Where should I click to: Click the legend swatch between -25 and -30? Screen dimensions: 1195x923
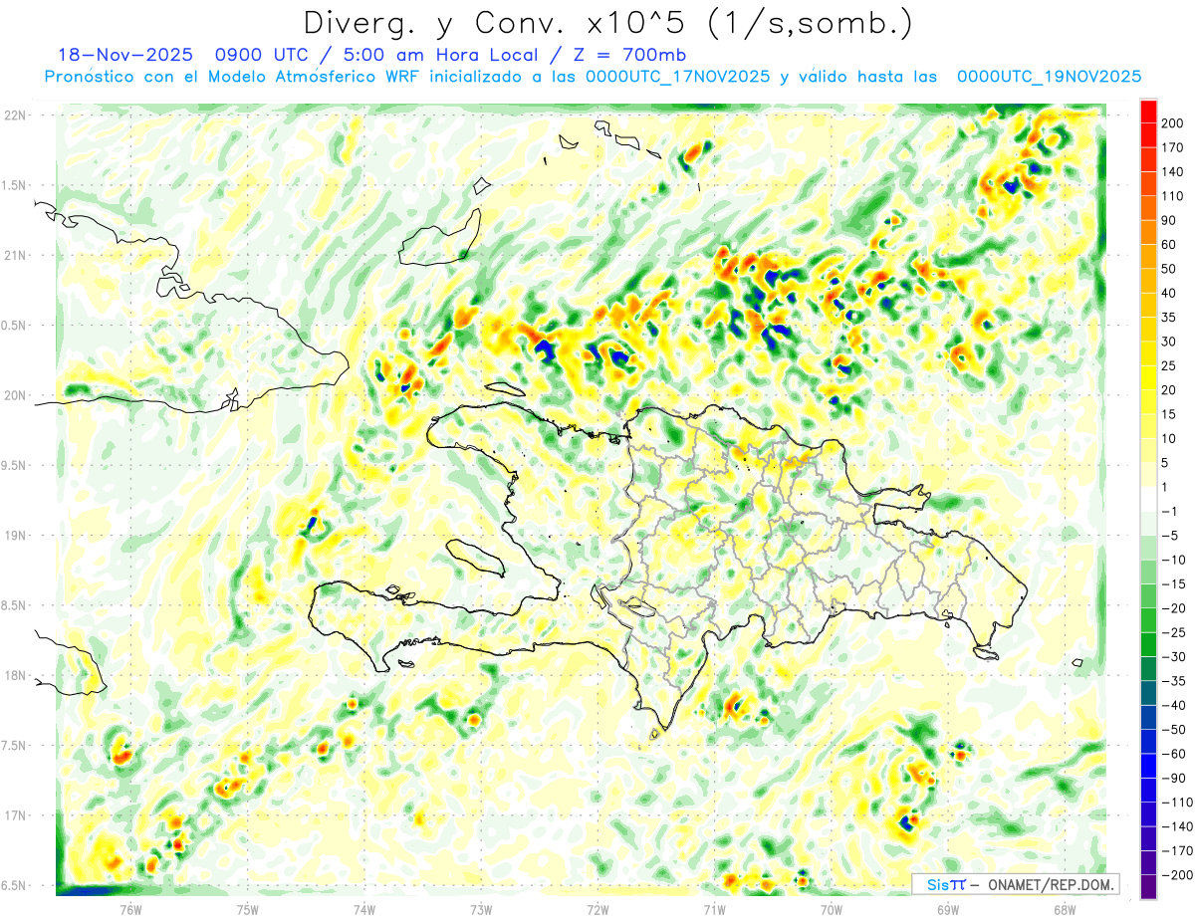1148,644
